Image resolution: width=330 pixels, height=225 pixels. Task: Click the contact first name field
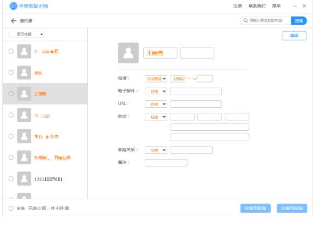[x=160, y=53]
